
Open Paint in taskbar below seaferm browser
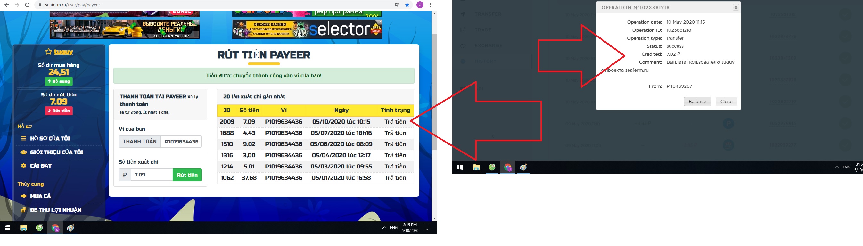click(x=71, y=228)
